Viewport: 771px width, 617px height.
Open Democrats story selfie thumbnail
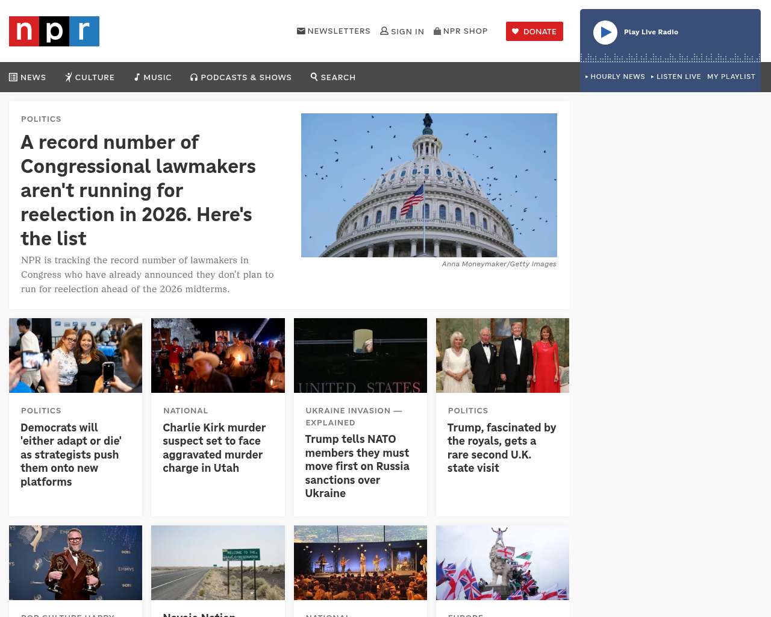coord(75,355)
